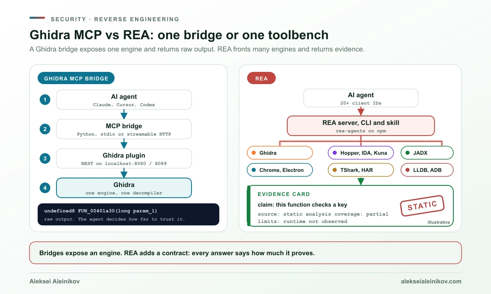Screen dimensions: 491x294
Task: Click the Hopper, IDA, Kuna chip
Action: (361, 153)
